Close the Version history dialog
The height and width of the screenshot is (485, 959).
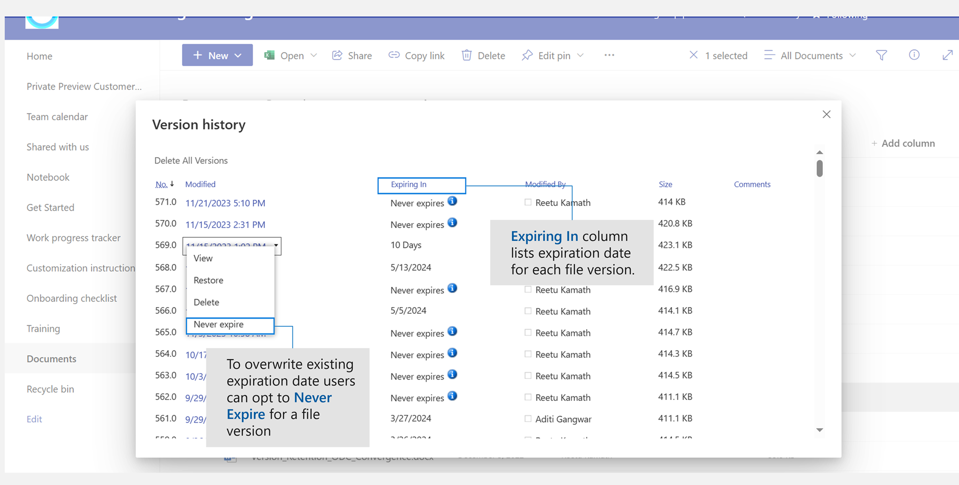pyautogui.click(x=826, y=114)
